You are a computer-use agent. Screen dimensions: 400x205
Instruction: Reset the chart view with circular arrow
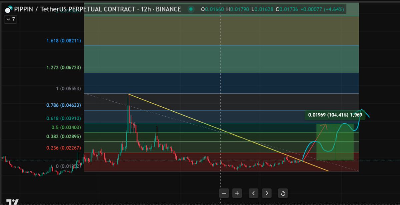(283, 193)
